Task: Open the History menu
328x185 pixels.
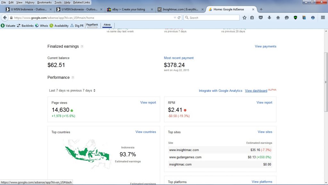Action: tap(30, 2)
